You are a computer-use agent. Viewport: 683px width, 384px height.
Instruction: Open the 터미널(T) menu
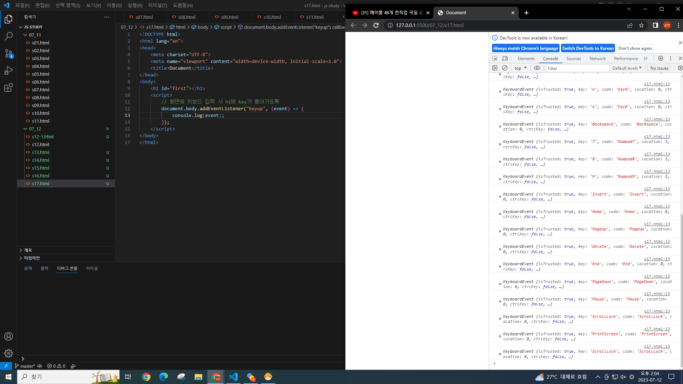pos(158,5)
